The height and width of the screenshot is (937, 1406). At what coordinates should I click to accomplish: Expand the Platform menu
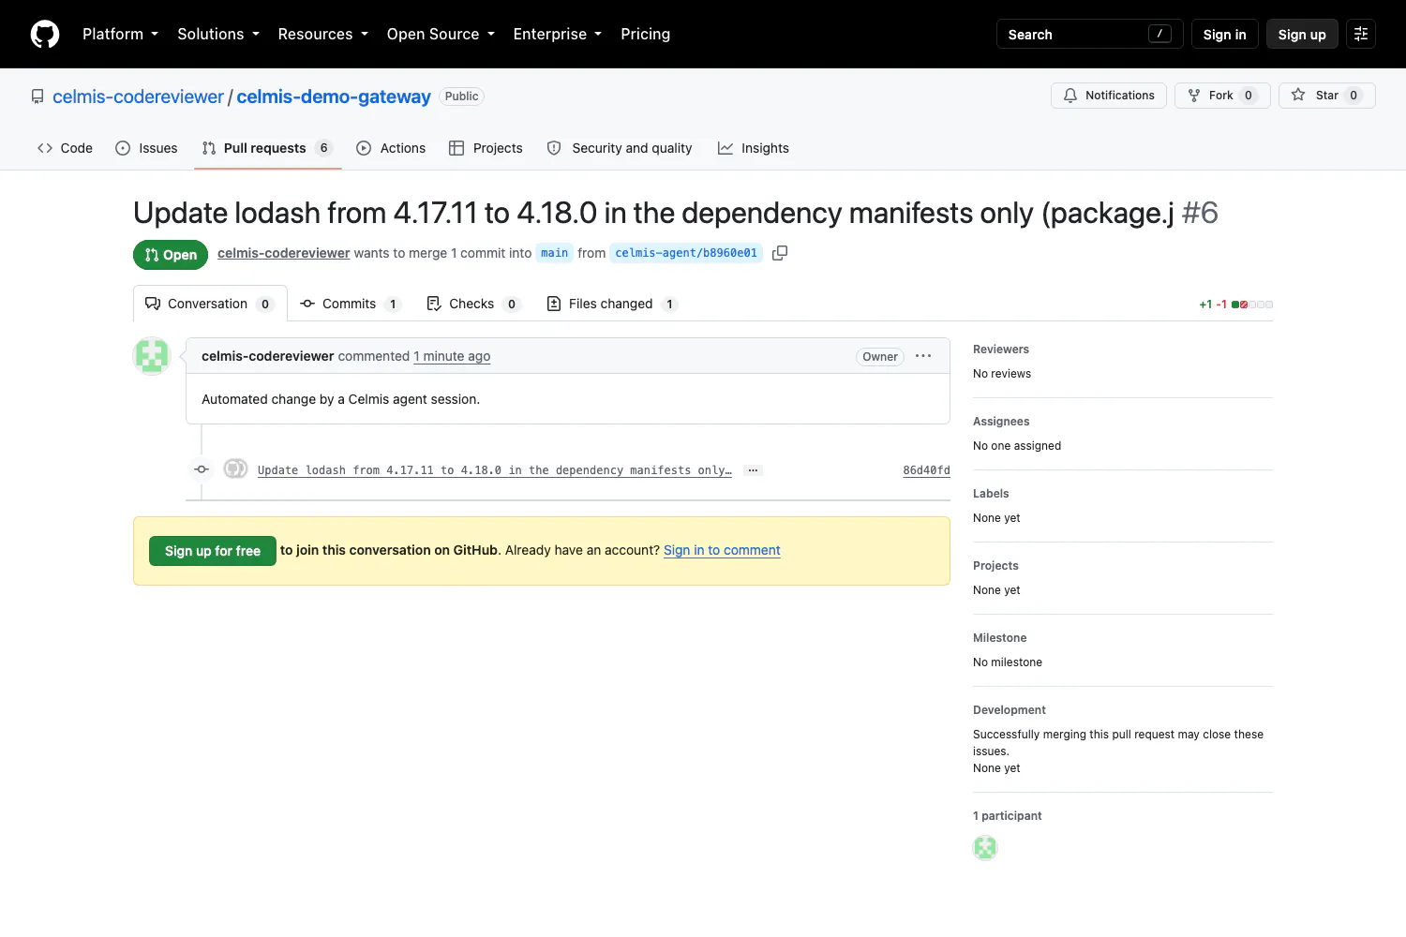[x=120, y=34]
